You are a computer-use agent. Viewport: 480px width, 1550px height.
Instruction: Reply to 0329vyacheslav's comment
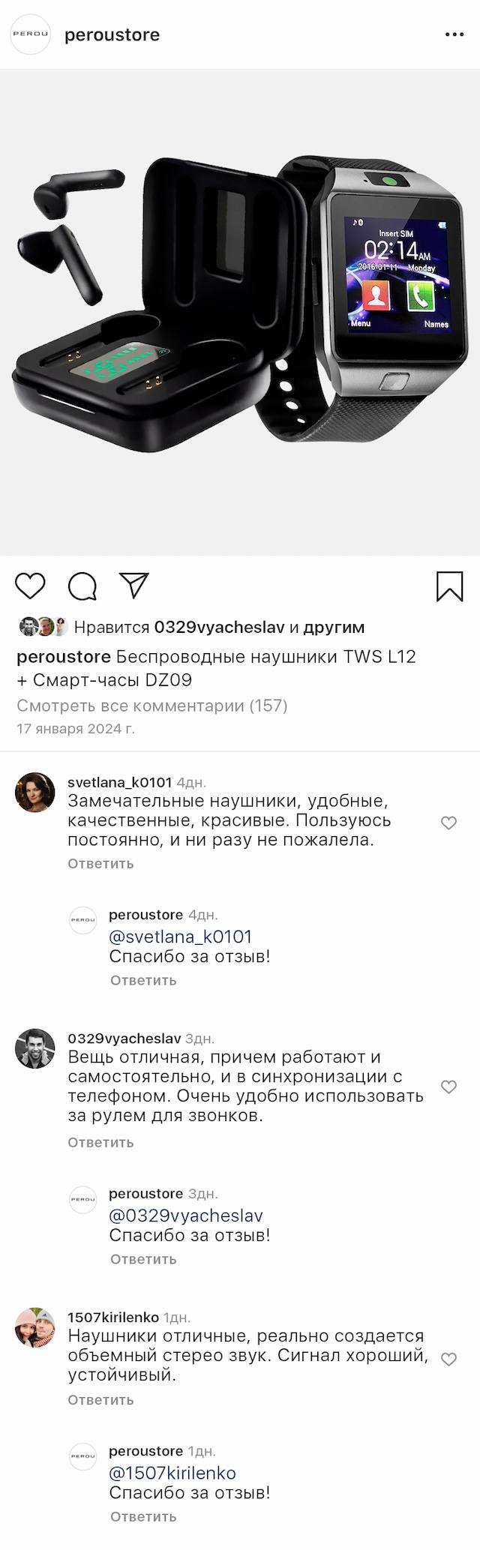click(100, 1143)
